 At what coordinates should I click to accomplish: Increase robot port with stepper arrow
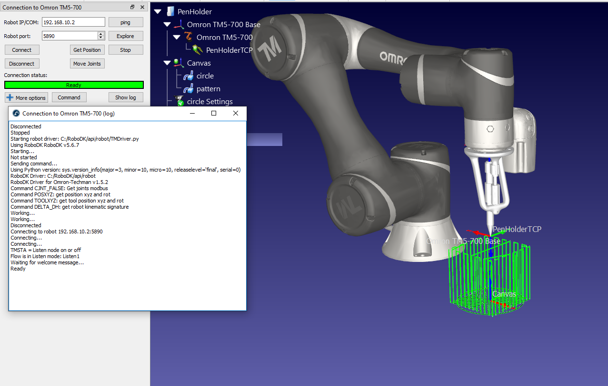click(101, 34)
